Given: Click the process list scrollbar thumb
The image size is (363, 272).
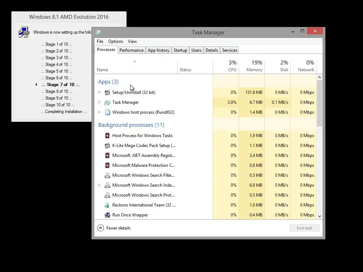Looking at the screenshot, I should (x=319, y=103).
